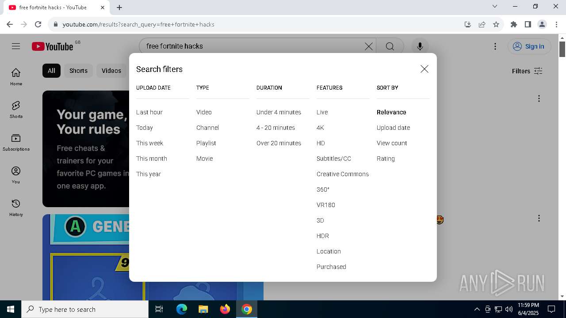Screen dimensions: 566x318
Task: Filter by This week upload date
Action: [x=149, y=143]
